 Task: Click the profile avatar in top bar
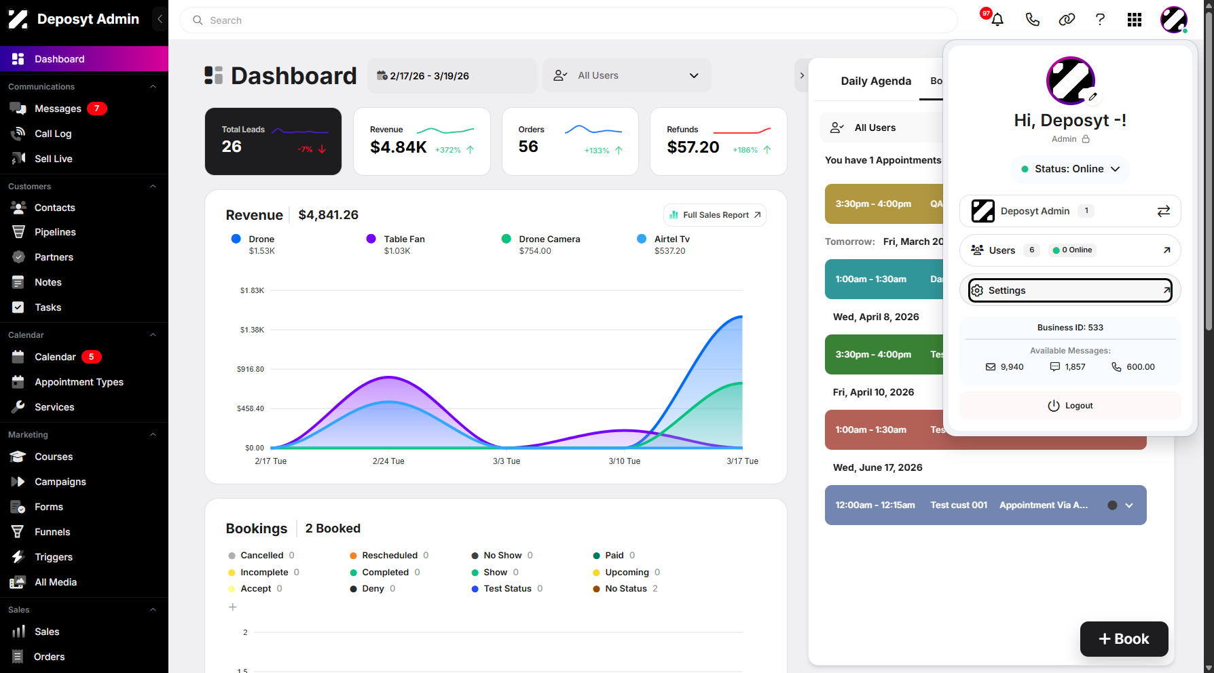[1174, 20]
